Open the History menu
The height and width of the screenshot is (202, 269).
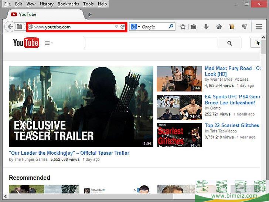[47, 4]
